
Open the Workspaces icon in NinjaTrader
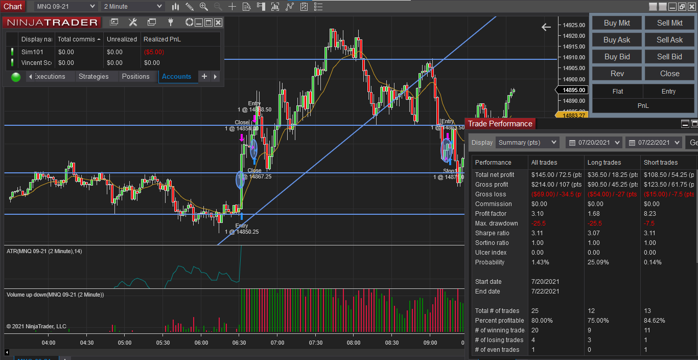click(152, 22)
